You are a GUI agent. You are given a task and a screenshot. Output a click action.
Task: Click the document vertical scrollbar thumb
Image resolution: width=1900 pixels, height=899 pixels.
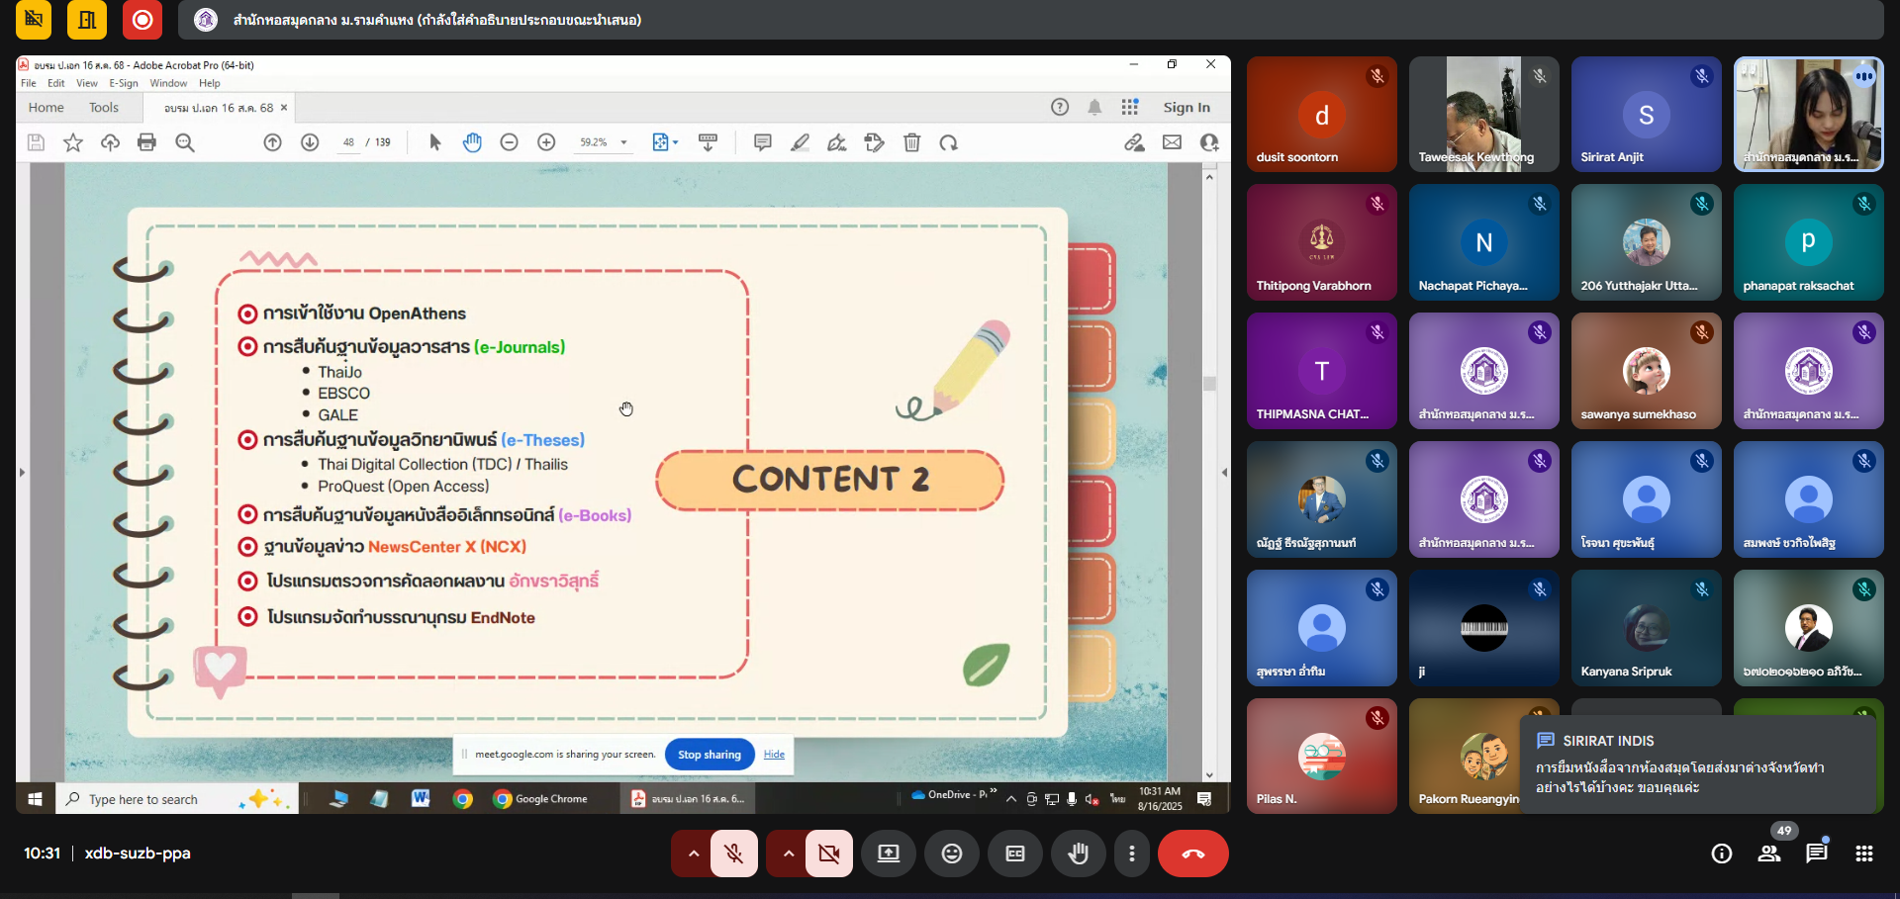click(x=1209, y=383)
